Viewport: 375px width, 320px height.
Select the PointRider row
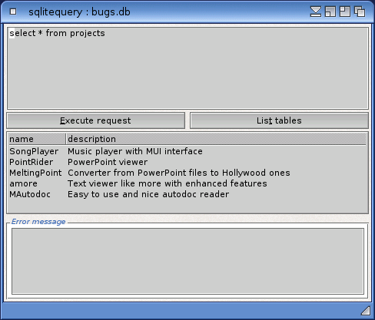point(187,162)
